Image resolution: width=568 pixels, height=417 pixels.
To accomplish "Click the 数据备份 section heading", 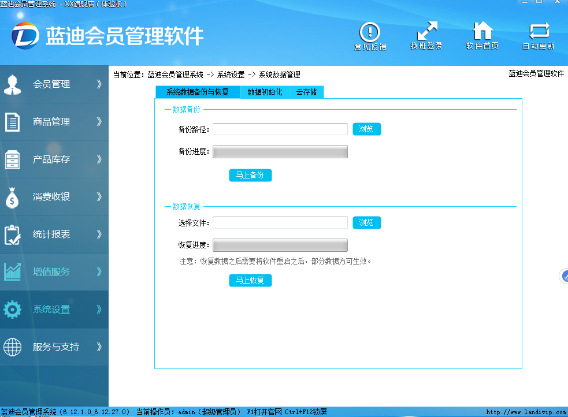I will 186,109.
